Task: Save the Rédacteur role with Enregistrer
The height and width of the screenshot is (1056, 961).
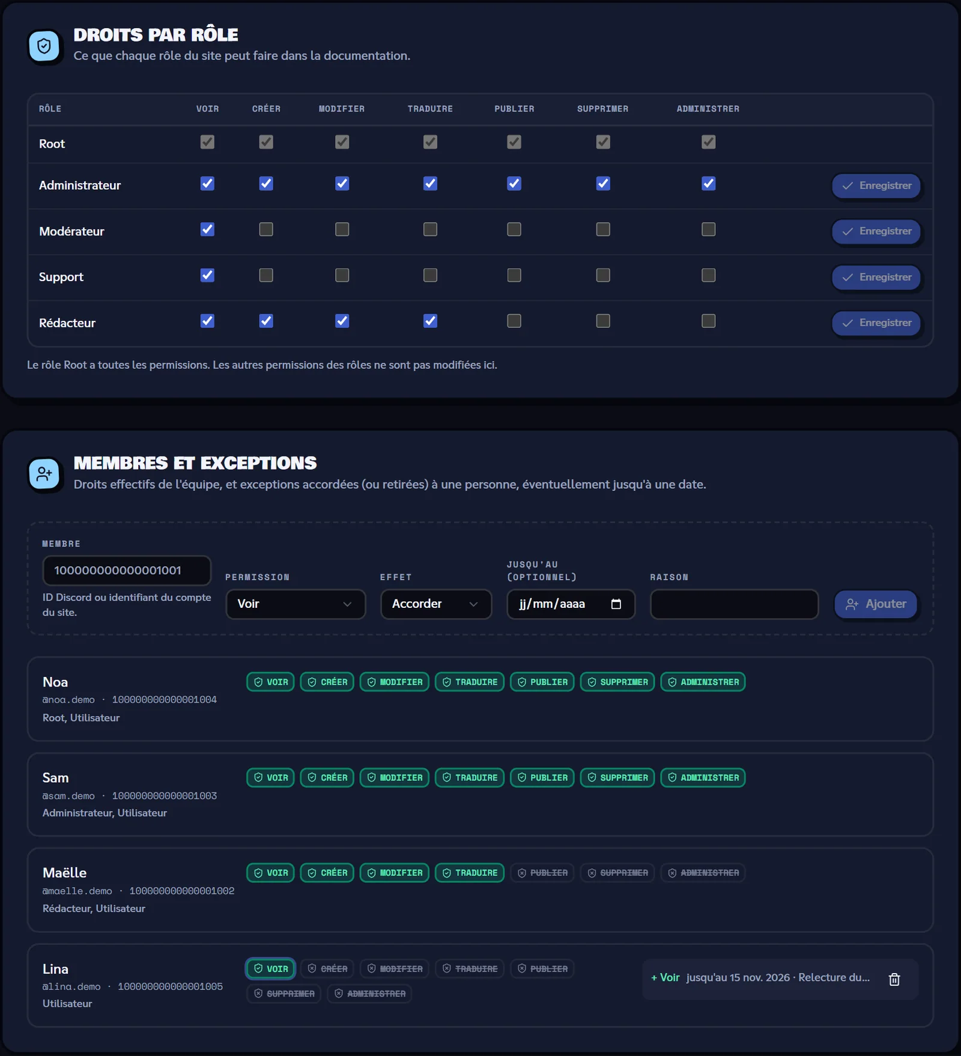Action: pos(876,323)
